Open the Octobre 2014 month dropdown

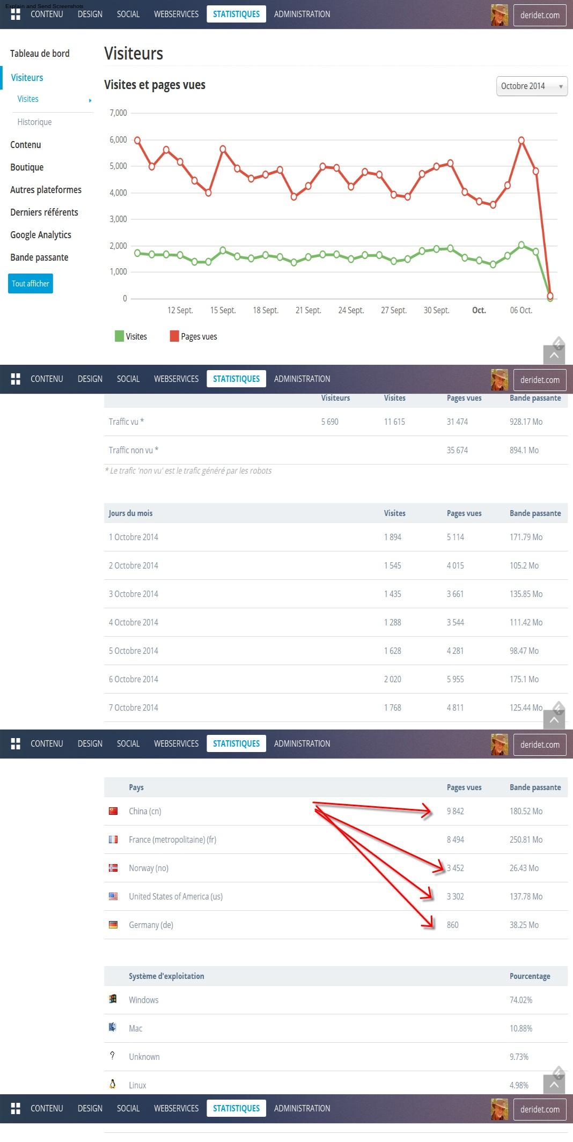pyautogui.click(x=531, y=86)
